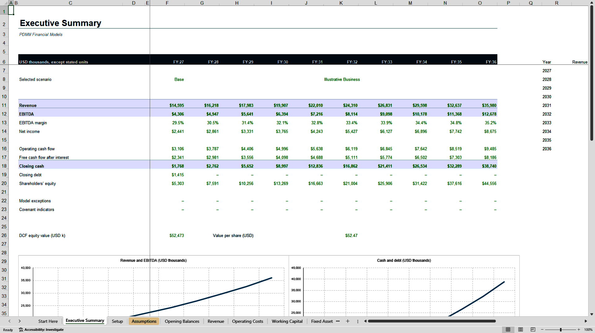The image size is (595, 333).
Task: Click the FY:27 column heading cell
Action: [x=178, y=62]
